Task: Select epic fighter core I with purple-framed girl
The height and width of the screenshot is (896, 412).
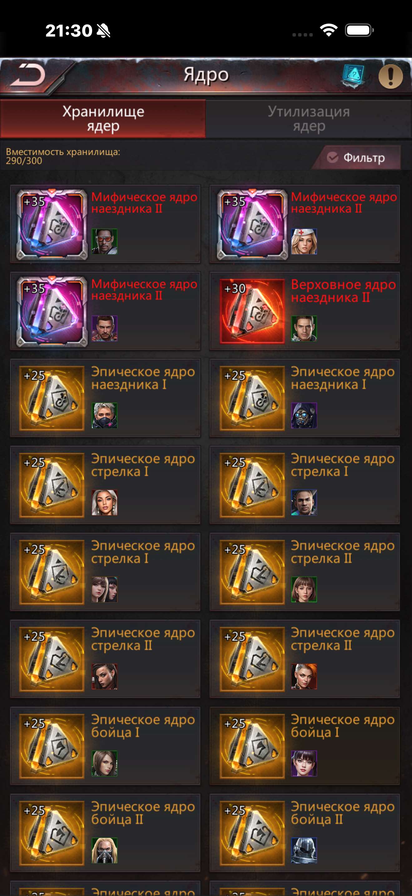Action: click(x=304, y=746)
